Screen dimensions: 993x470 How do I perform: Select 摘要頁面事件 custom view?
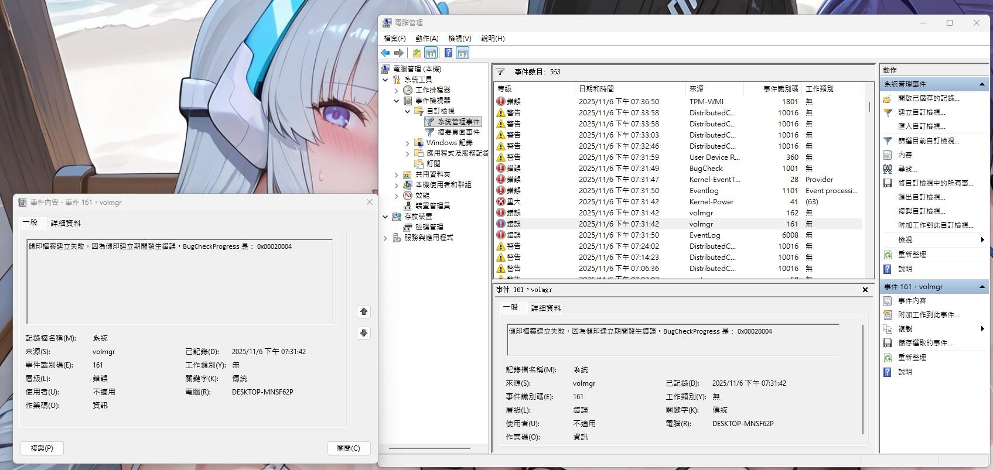coord(458,132)
